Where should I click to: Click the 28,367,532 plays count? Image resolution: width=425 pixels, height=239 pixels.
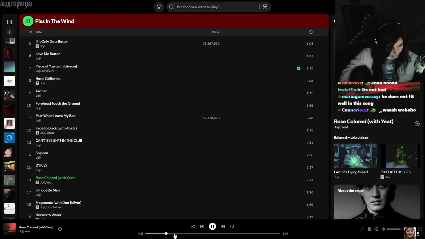coord(211,43)
